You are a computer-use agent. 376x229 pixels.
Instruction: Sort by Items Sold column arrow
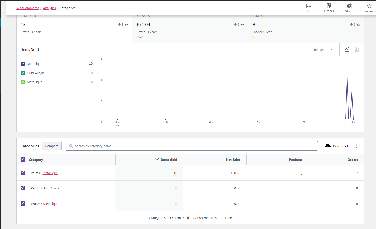click(x=157, y=159)
